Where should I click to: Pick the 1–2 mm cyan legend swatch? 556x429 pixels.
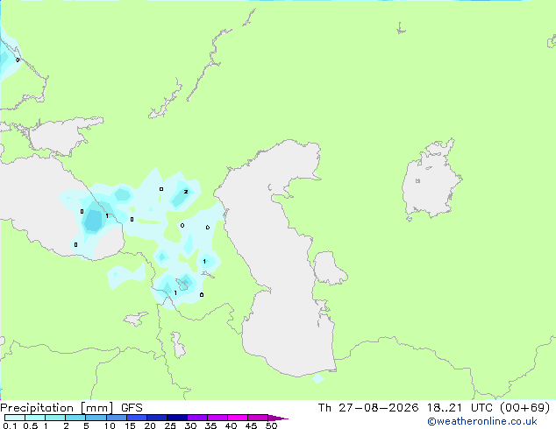pos(55,418)
